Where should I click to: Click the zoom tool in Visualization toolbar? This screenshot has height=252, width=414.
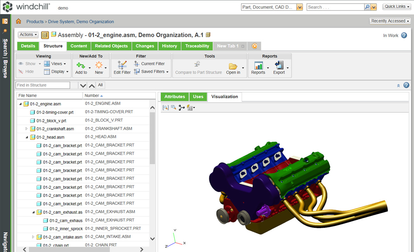(x=165, y=107)
